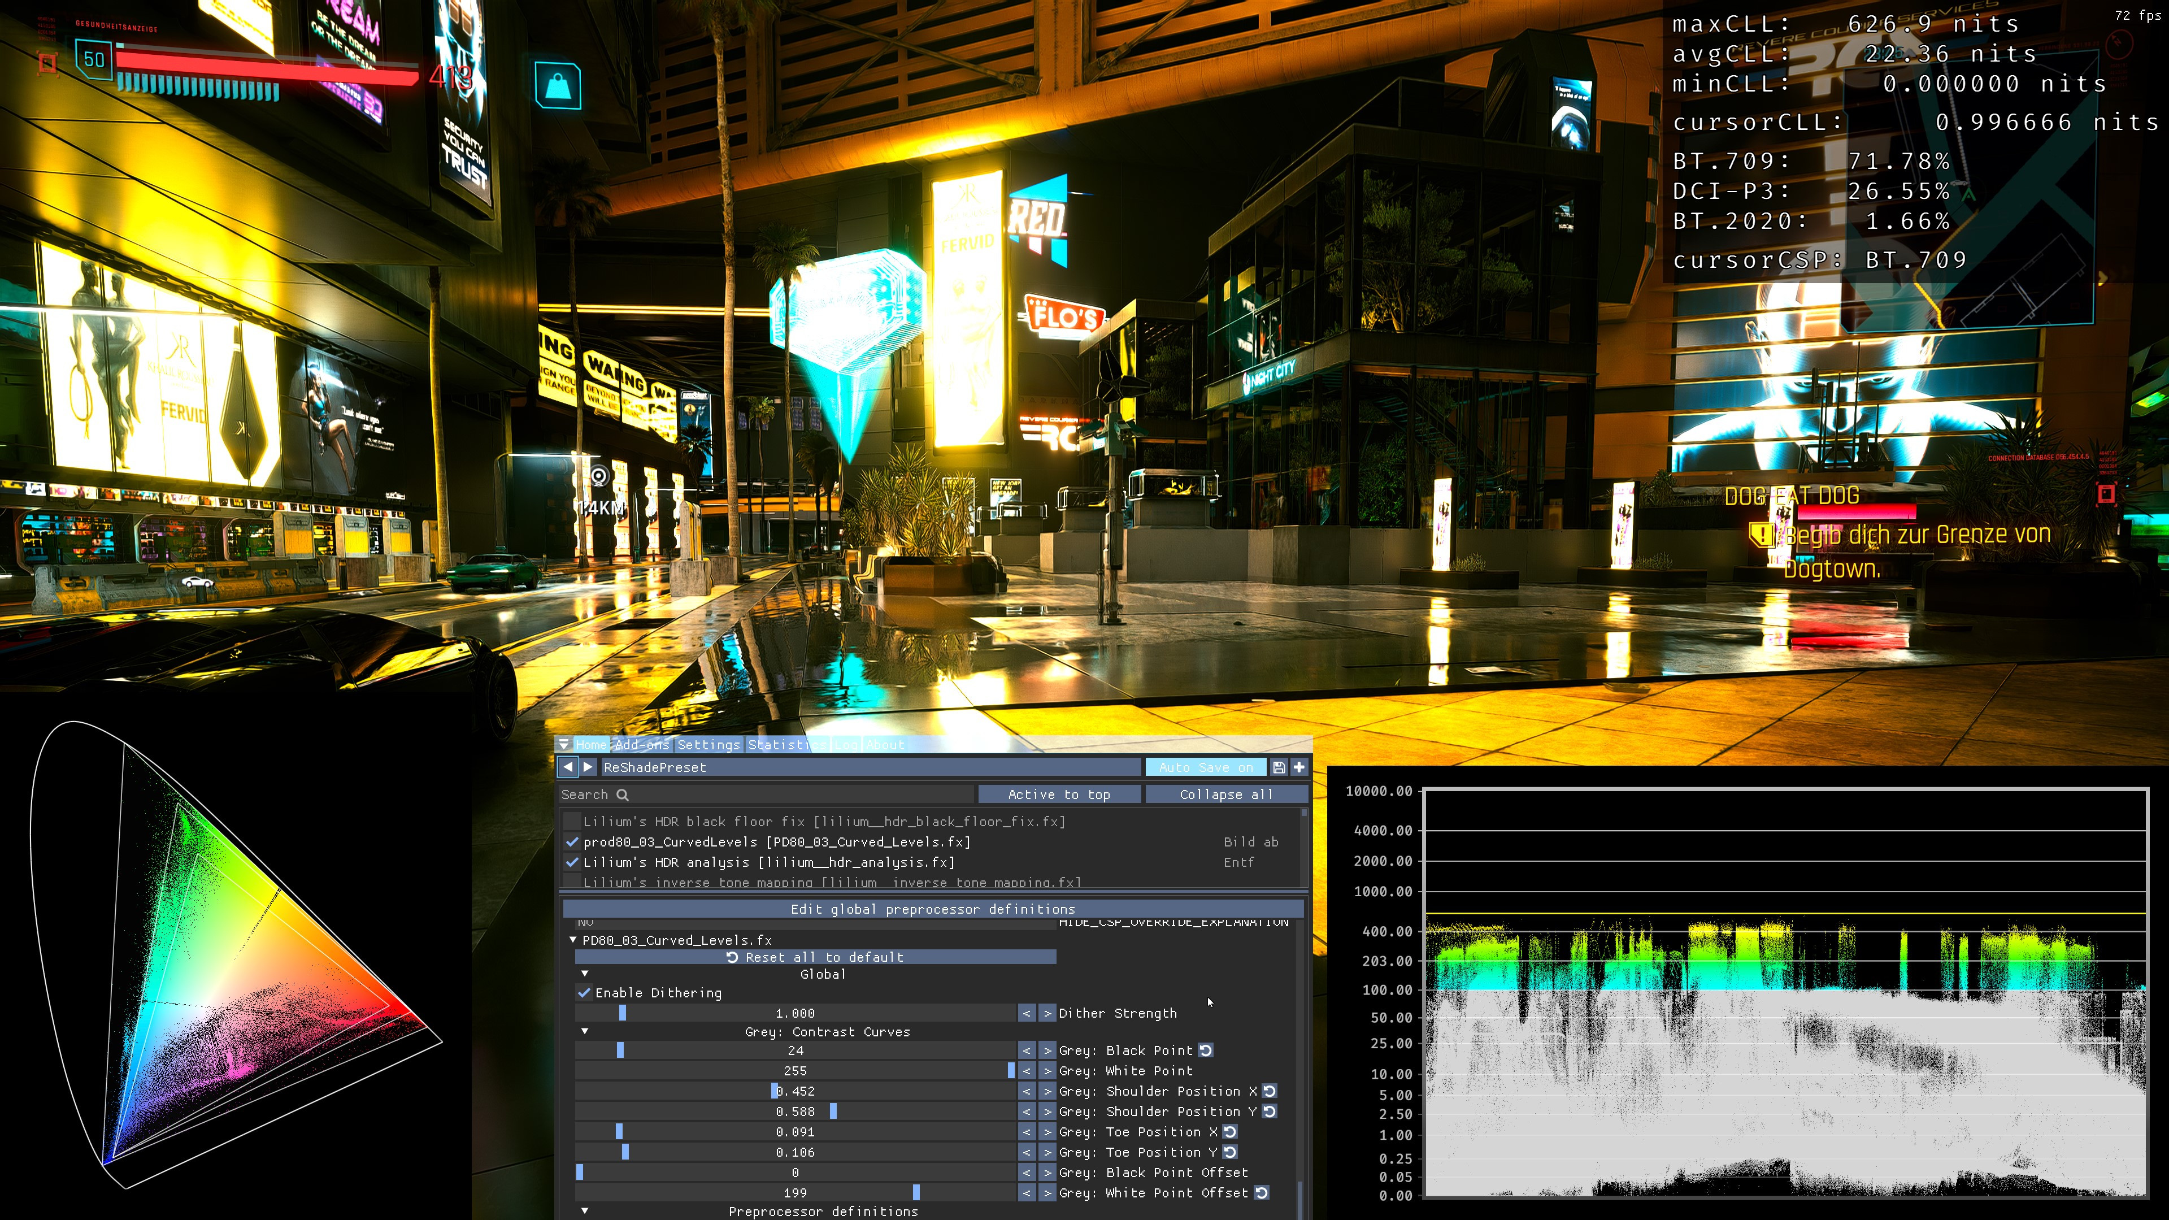The image size is (2169, 1220).
Task: Reset Grey Black Point to default
Action: pos(1206,1050)
